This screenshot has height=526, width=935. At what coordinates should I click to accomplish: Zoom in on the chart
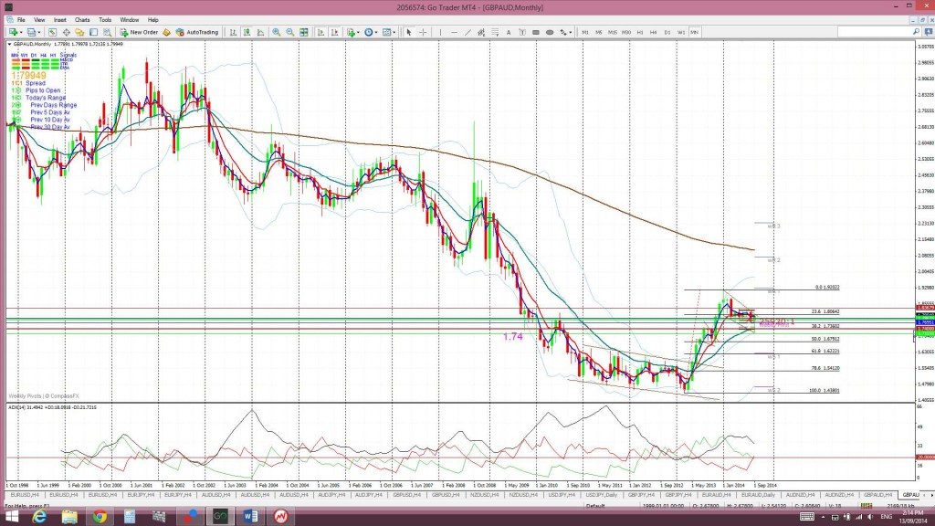point(276,32)
